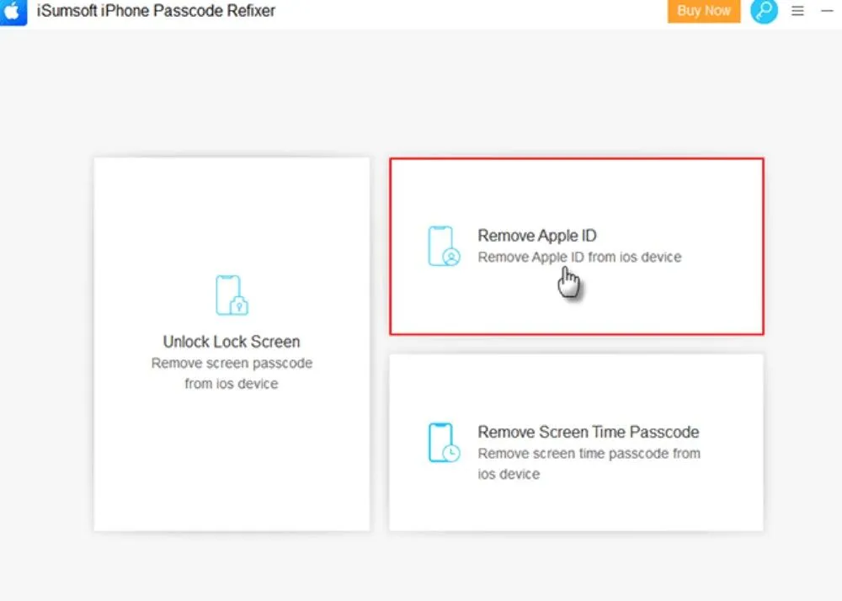842x601 pixels.
Task: Click the Remove Apple ID heading text
Action: click(536, 236)
